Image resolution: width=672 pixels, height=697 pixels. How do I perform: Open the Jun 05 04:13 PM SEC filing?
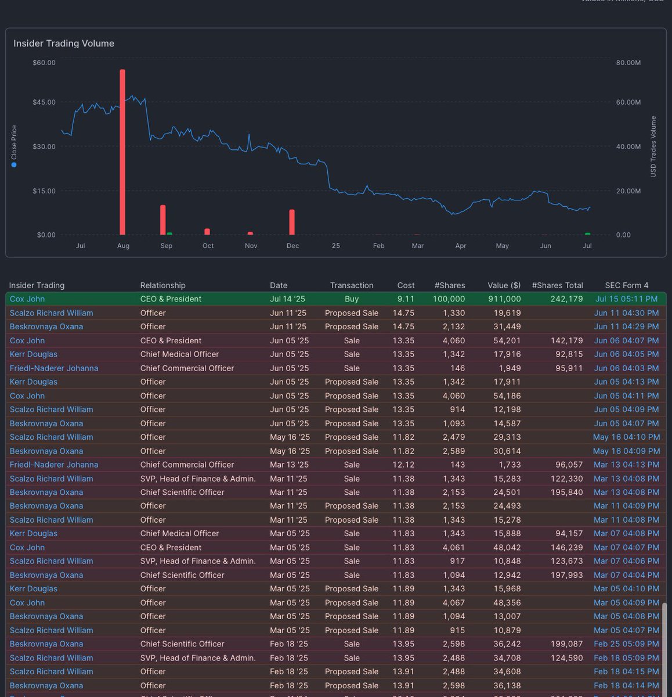tap(627, 382)
